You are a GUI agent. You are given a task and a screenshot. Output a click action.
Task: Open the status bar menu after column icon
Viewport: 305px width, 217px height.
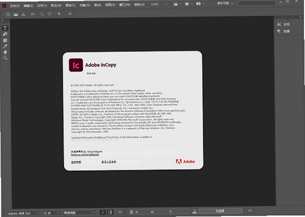[120, 212]
